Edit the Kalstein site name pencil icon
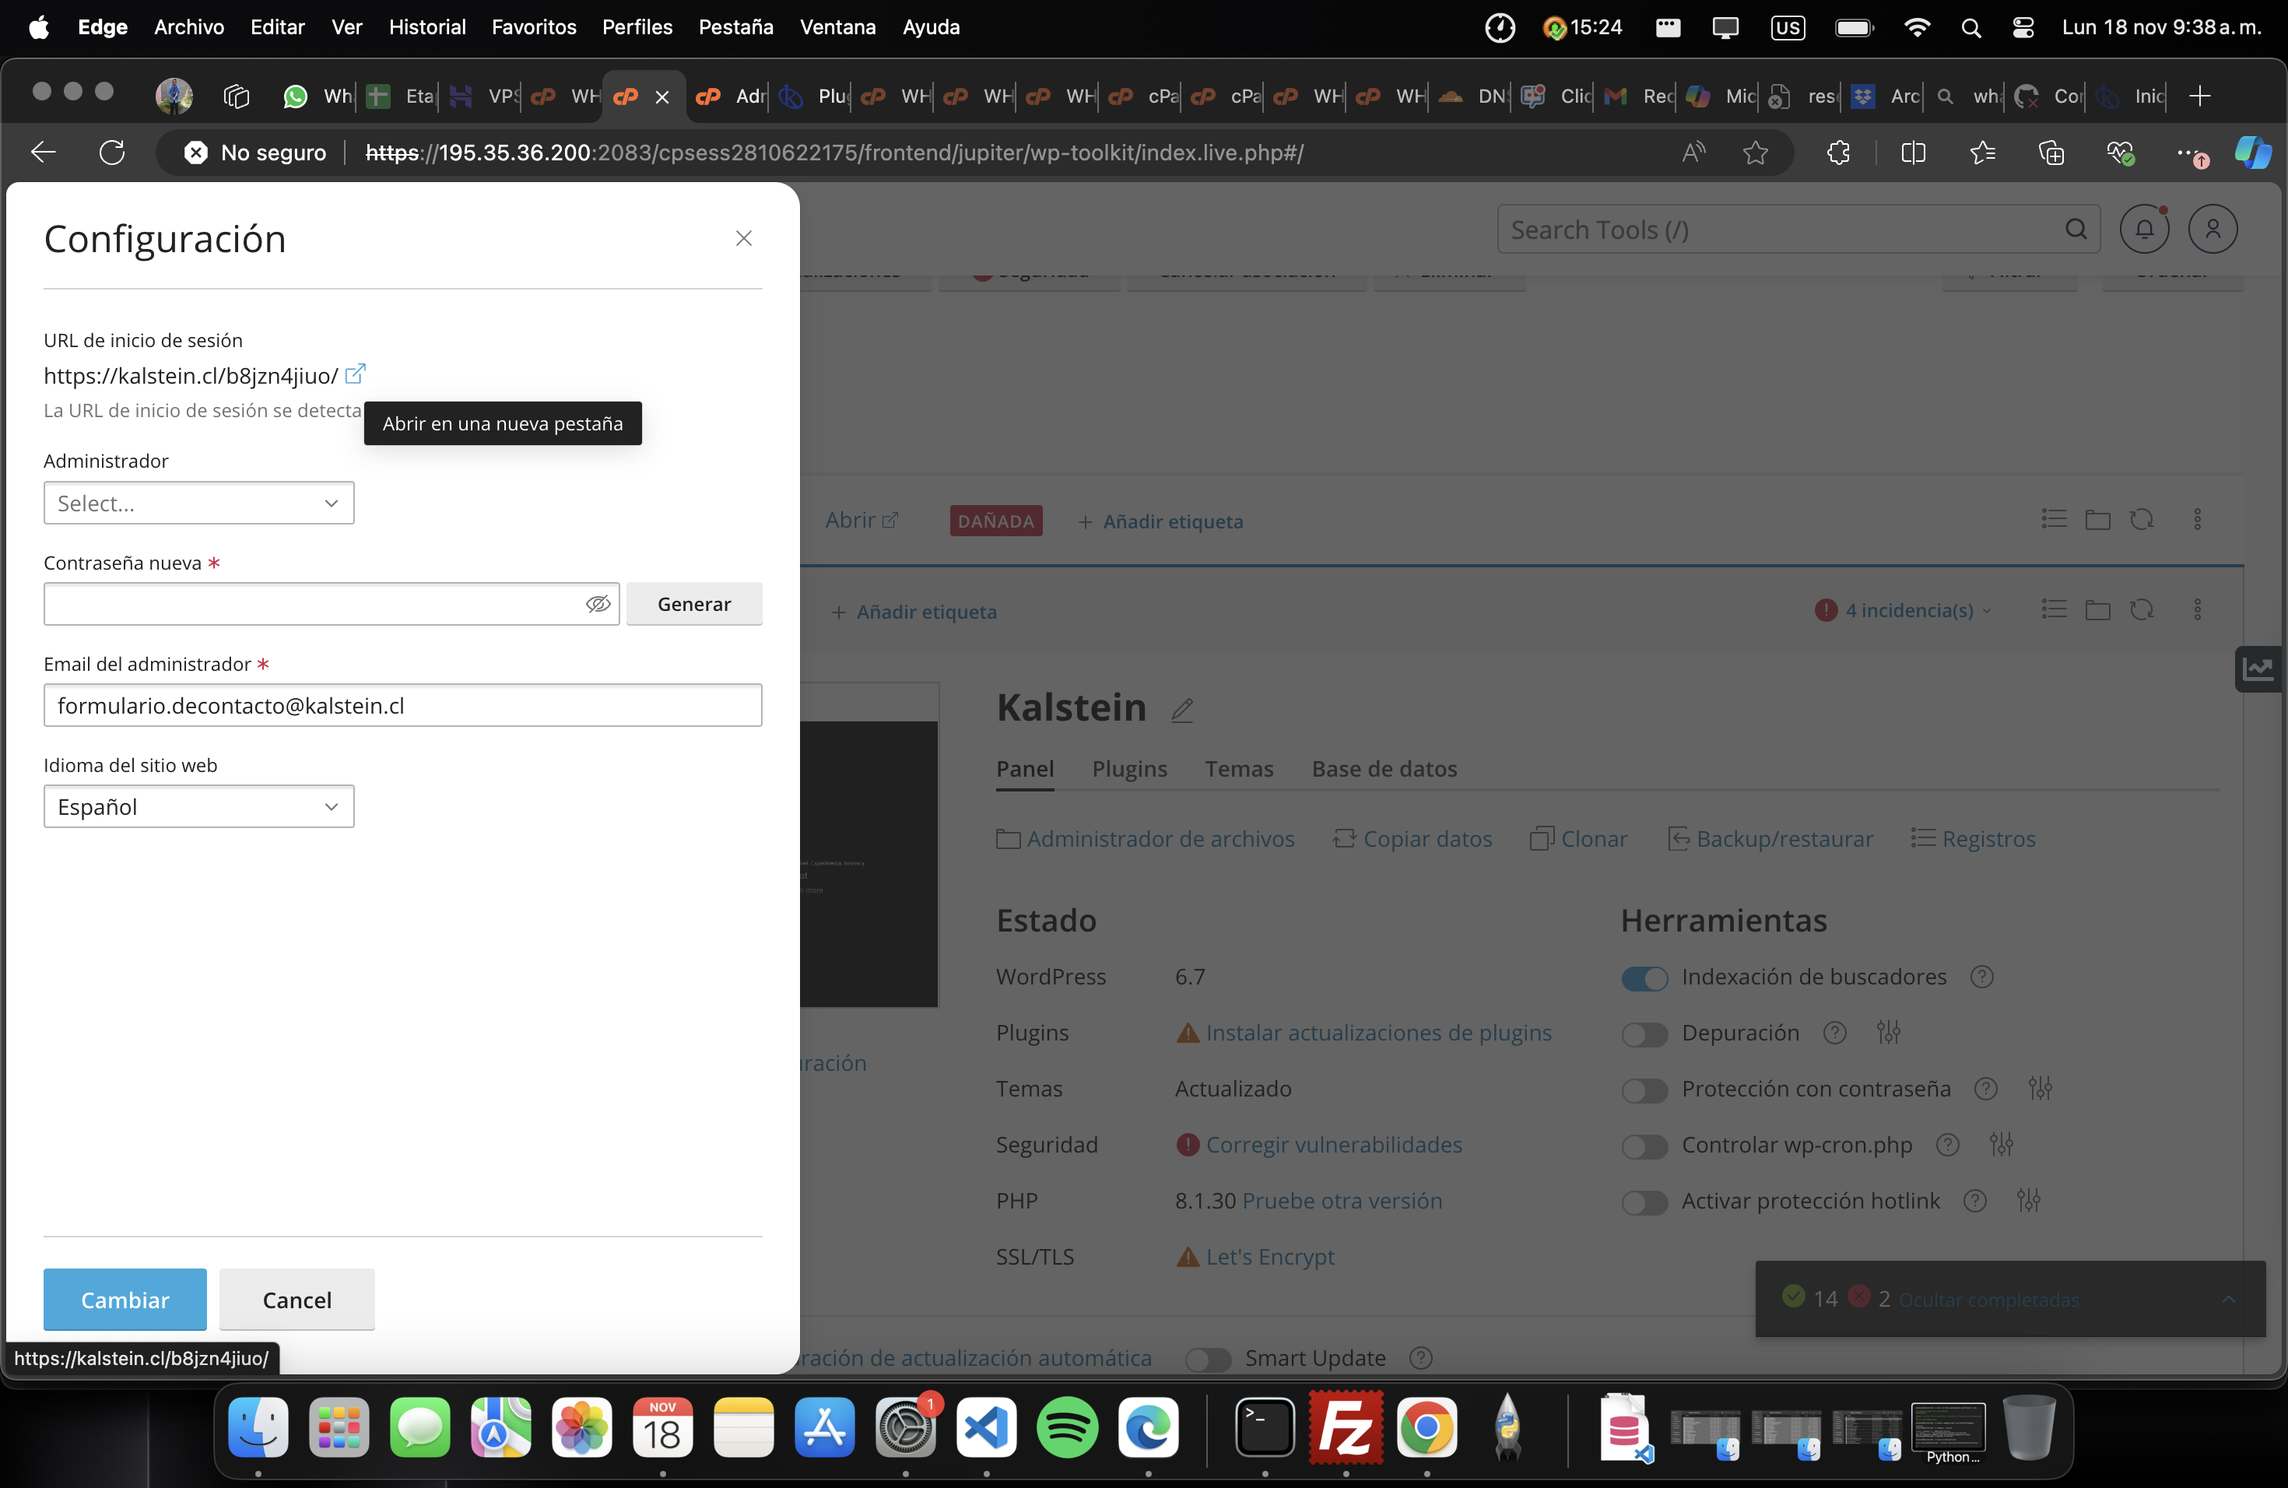 1182,711
